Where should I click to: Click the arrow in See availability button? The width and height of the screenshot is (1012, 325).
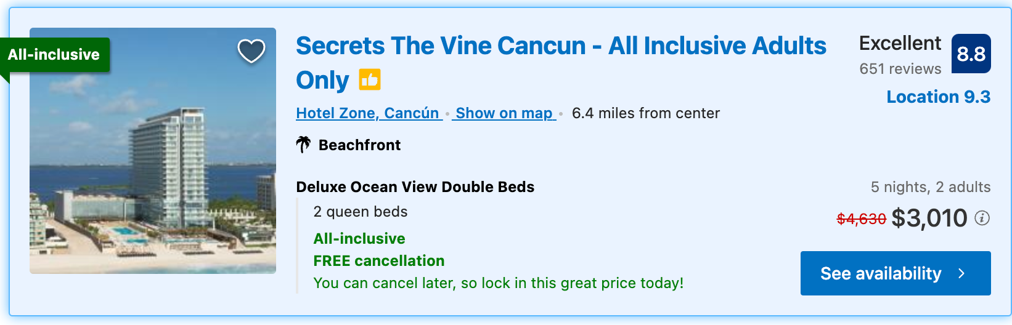pos(961,273)
